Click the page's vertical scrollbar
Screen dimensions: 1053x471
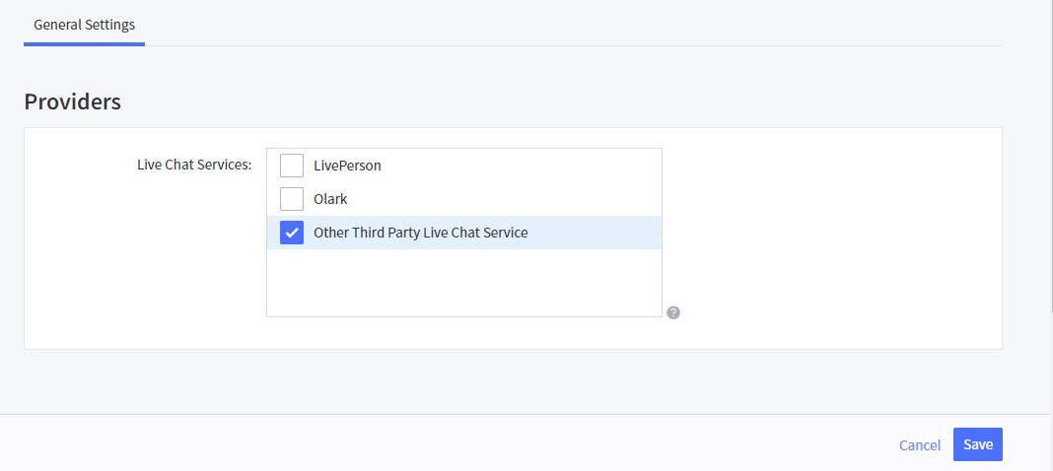1045,197
